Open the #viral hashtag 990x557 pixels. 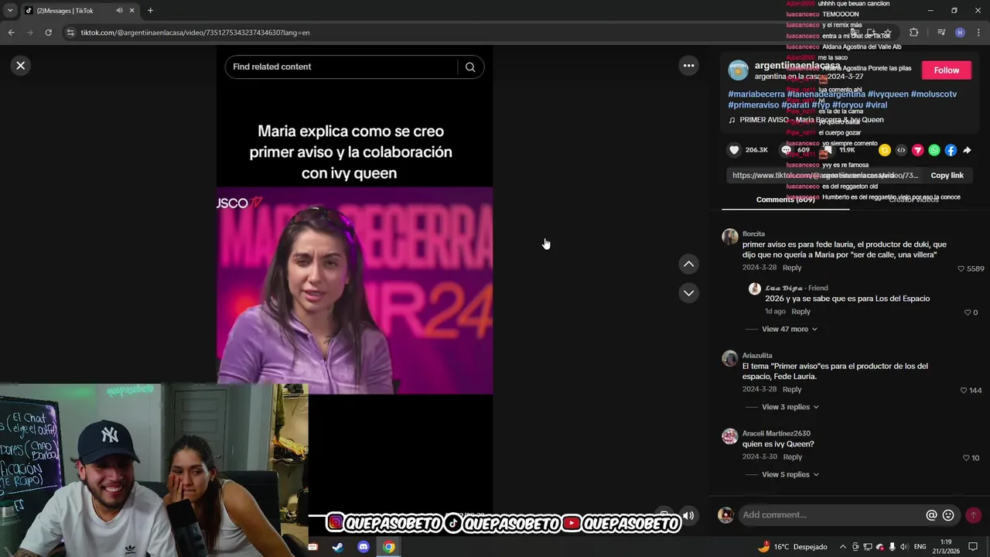(876, 105)
